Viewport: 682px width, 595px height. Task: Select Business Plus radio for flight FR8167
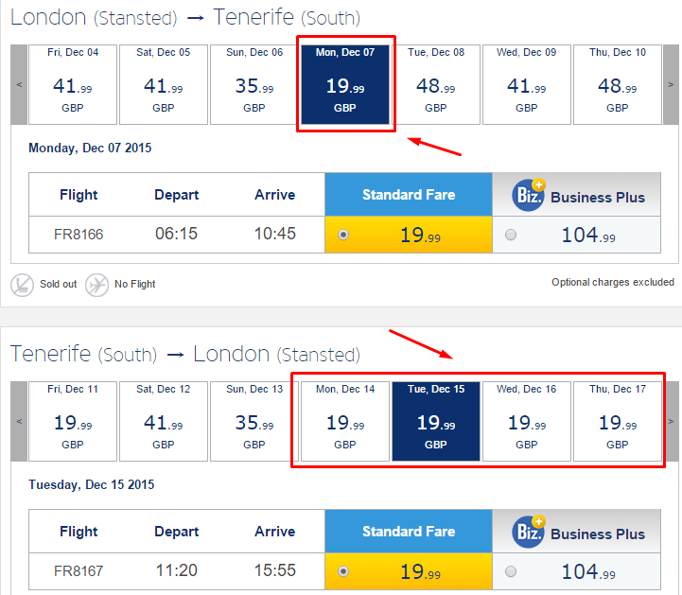click(511, 571)
